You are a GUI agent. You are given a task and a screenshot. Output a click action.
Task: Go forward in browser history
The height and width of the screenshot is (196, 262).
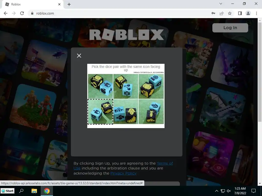pyautogui.click(x=14, y=13)
